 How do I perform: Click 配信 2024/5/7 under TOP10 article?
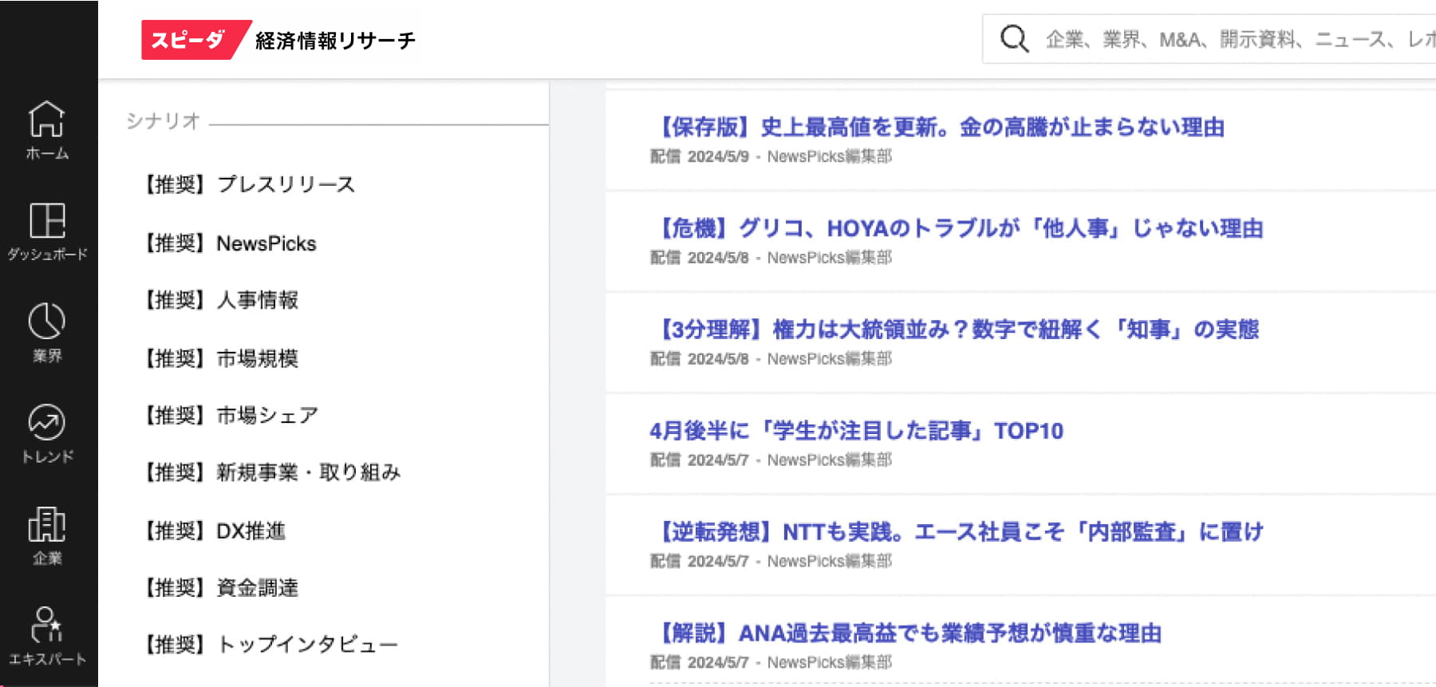coord(700,460)
